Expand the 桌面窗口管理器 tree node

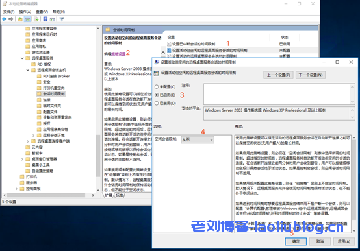coord(22,159)
